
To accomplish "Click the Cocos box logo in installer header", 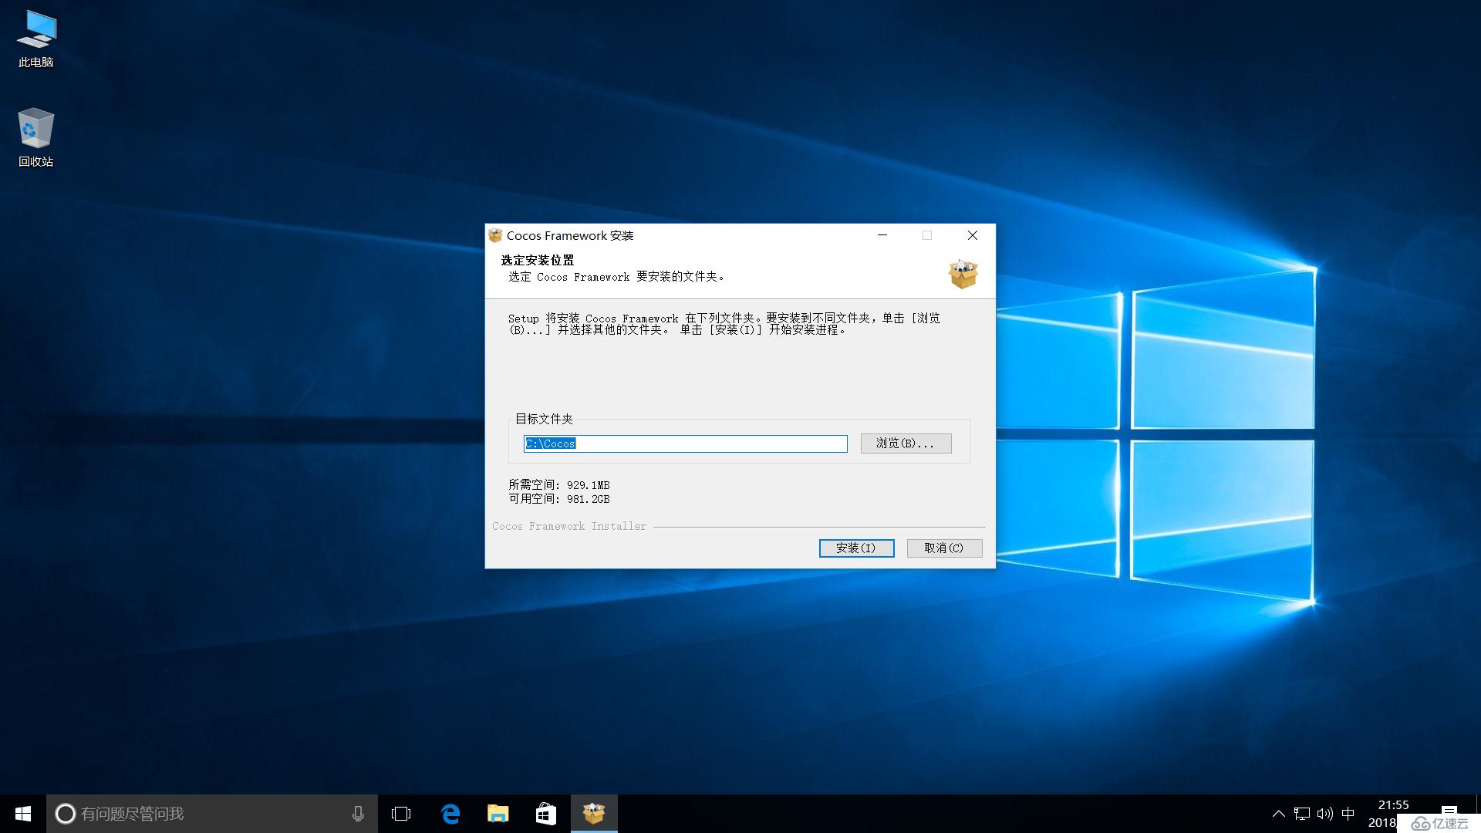I will point(963,274).
